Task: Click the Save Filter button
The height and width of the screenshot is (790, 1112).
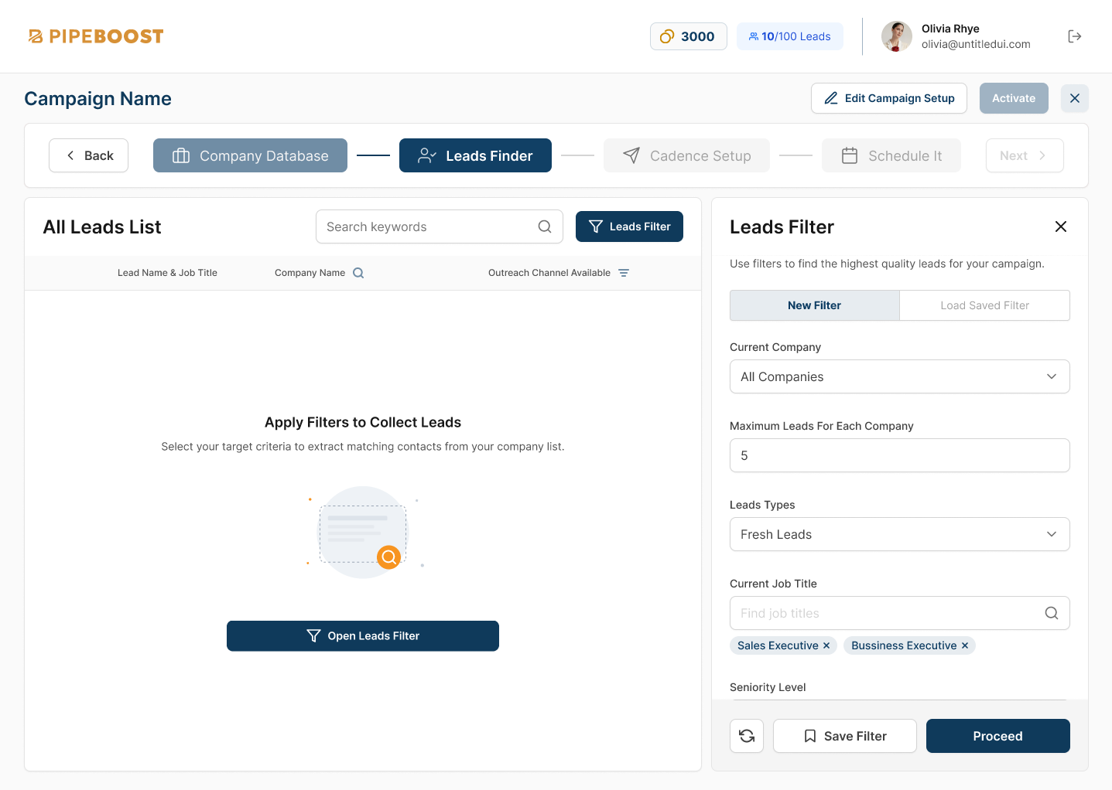Action: pyautogui.click(x=845, y=736)
